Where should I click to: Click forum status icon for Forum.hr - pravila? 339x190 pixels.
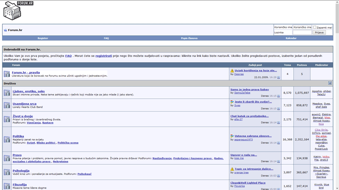pyautogui.click(x=7, y=74)
